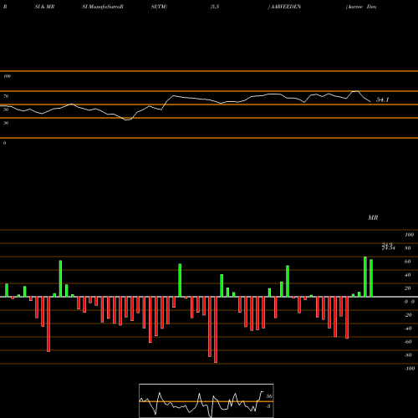Open the mini RSI preview chart at bottom

pyautogui.click(x=206, y=400)
